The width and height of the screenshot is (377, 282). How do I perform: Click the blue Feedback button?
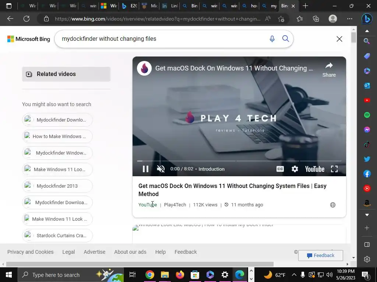[x=321, y=256]
